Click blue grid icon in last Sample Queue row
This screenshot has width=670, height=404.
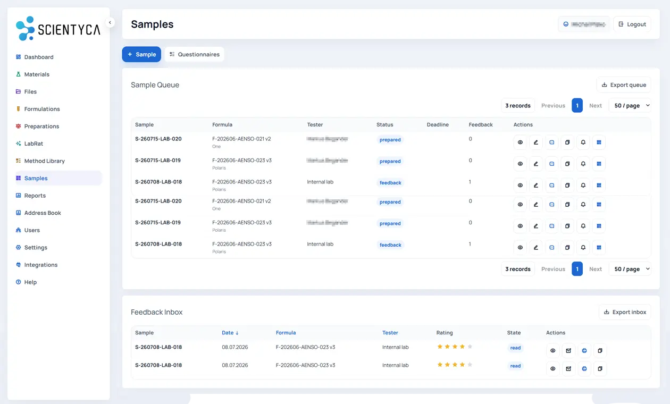[599, 248]
